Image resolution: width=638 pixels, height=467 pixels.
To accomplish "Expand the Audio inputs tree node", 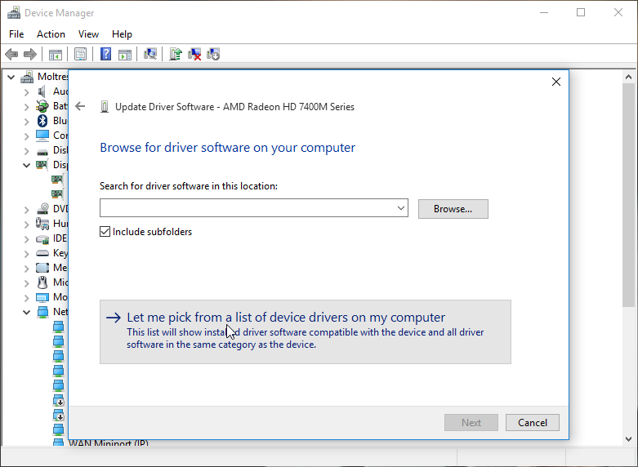I will coord(26,92).
